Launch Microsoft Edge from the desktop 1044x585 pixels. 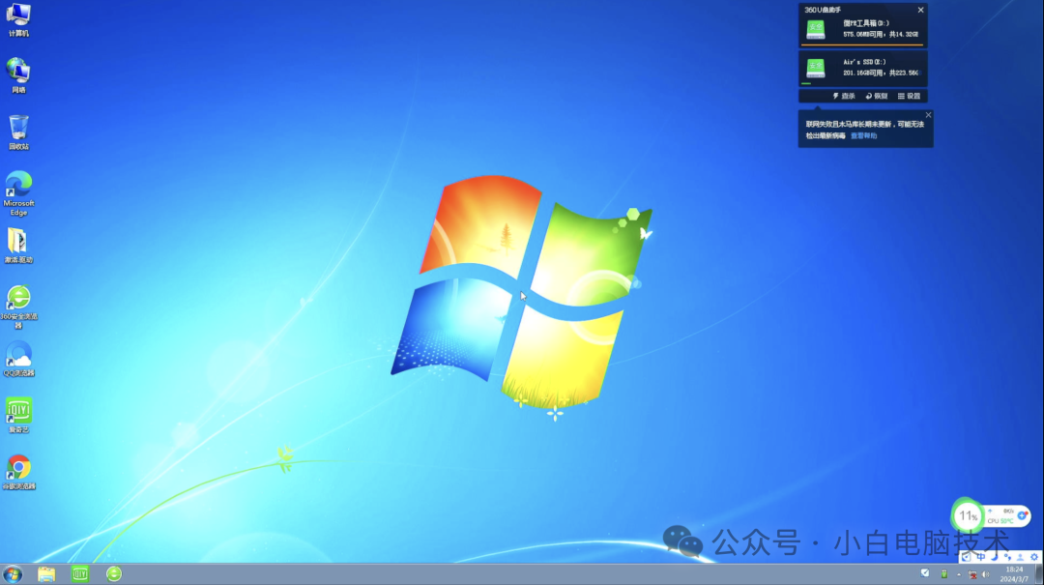18,193
